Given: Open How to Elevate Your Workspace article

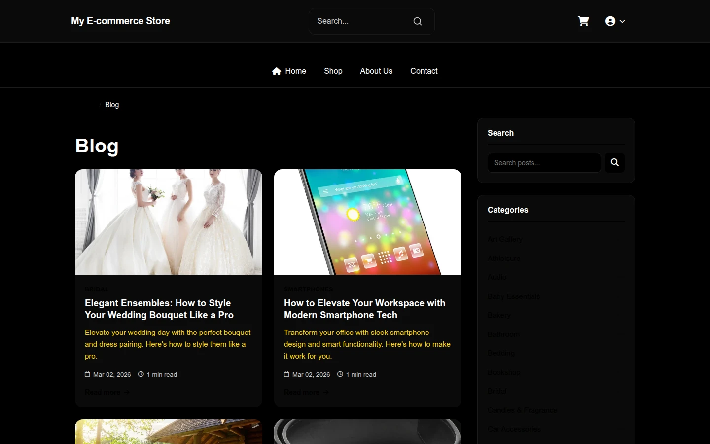Looking at the screenshot, I should (365, 309).
